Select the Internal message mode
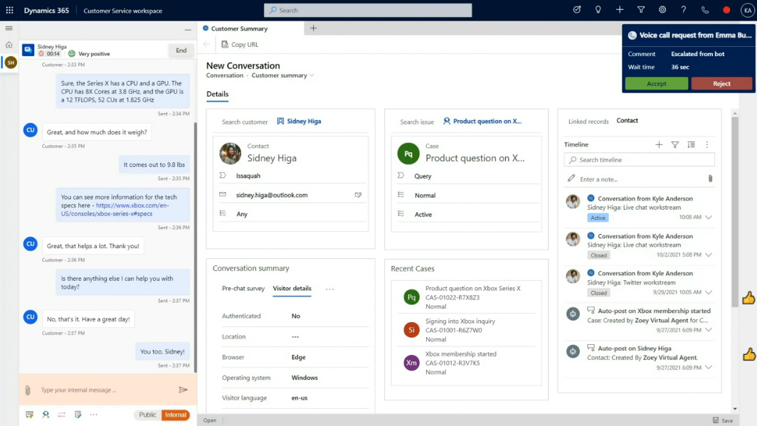 click(175, 415)
